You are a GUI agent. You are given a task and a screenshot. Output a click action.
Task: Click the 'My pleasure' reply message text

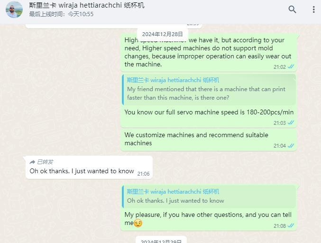coord(208,219)
